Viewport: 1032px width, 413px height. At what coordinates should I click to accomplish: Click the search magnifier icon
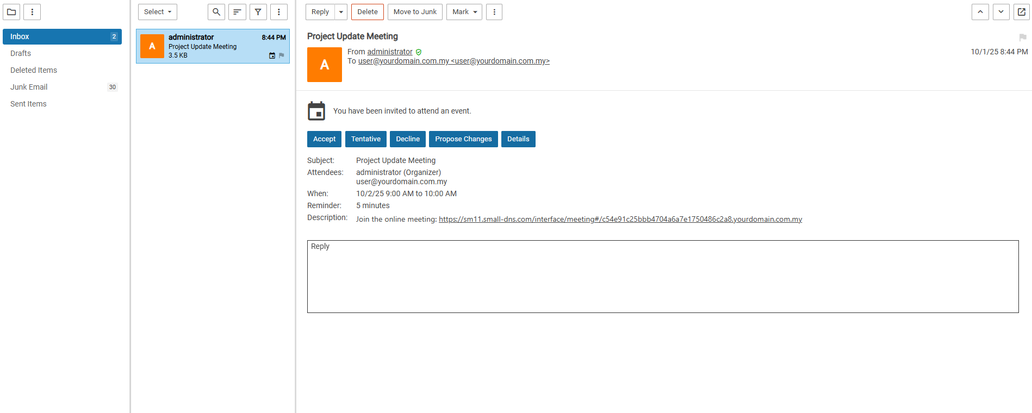point(216,12)
